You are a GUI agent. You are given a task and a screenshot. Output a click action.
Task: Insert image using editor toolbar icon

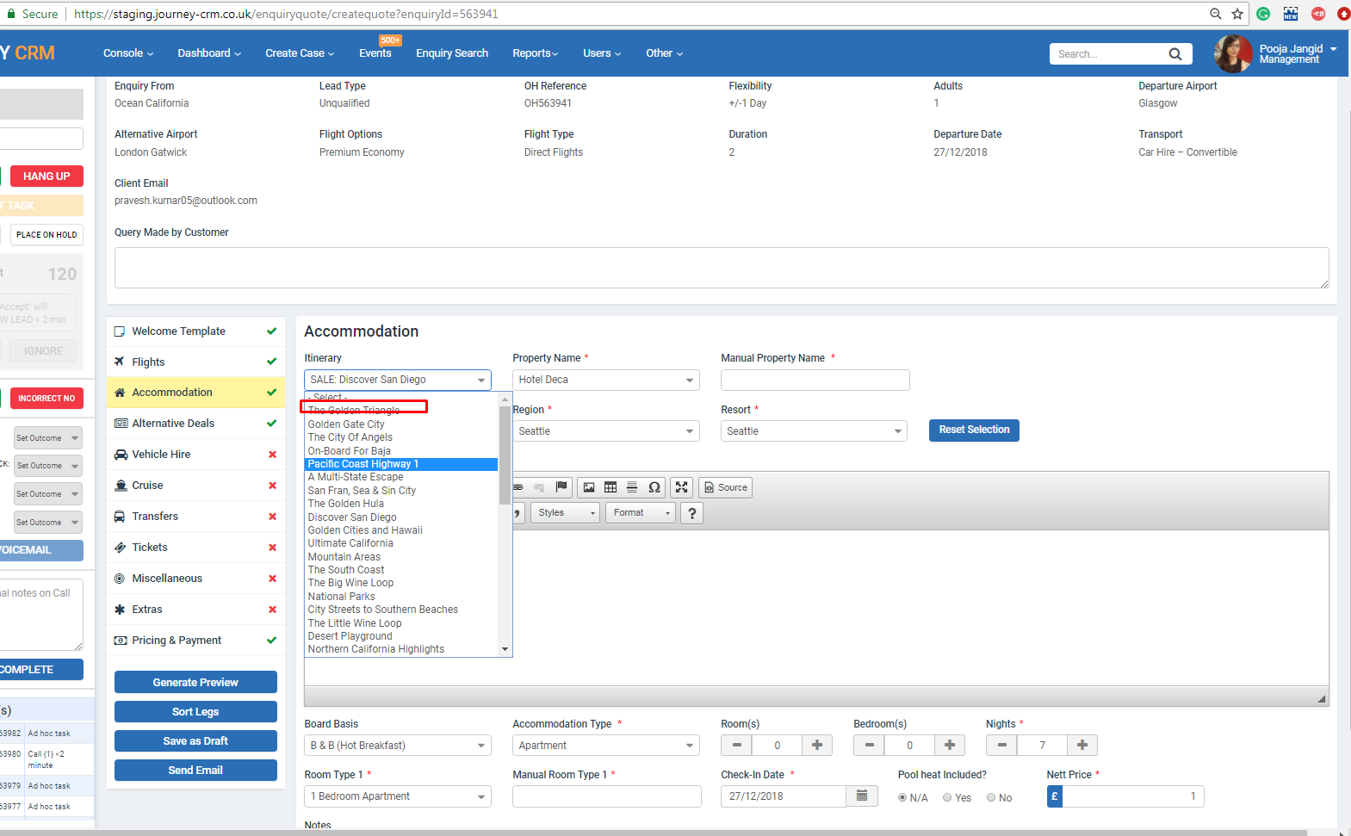[x=589, y=487]
